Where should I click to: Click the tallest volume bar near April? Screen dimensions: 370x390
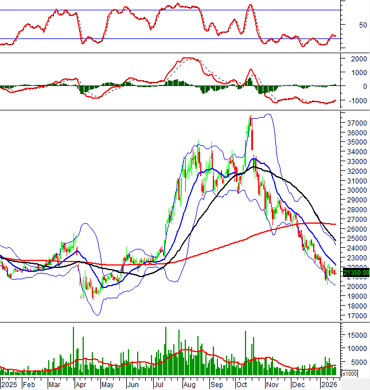click(x=73, y=351)
